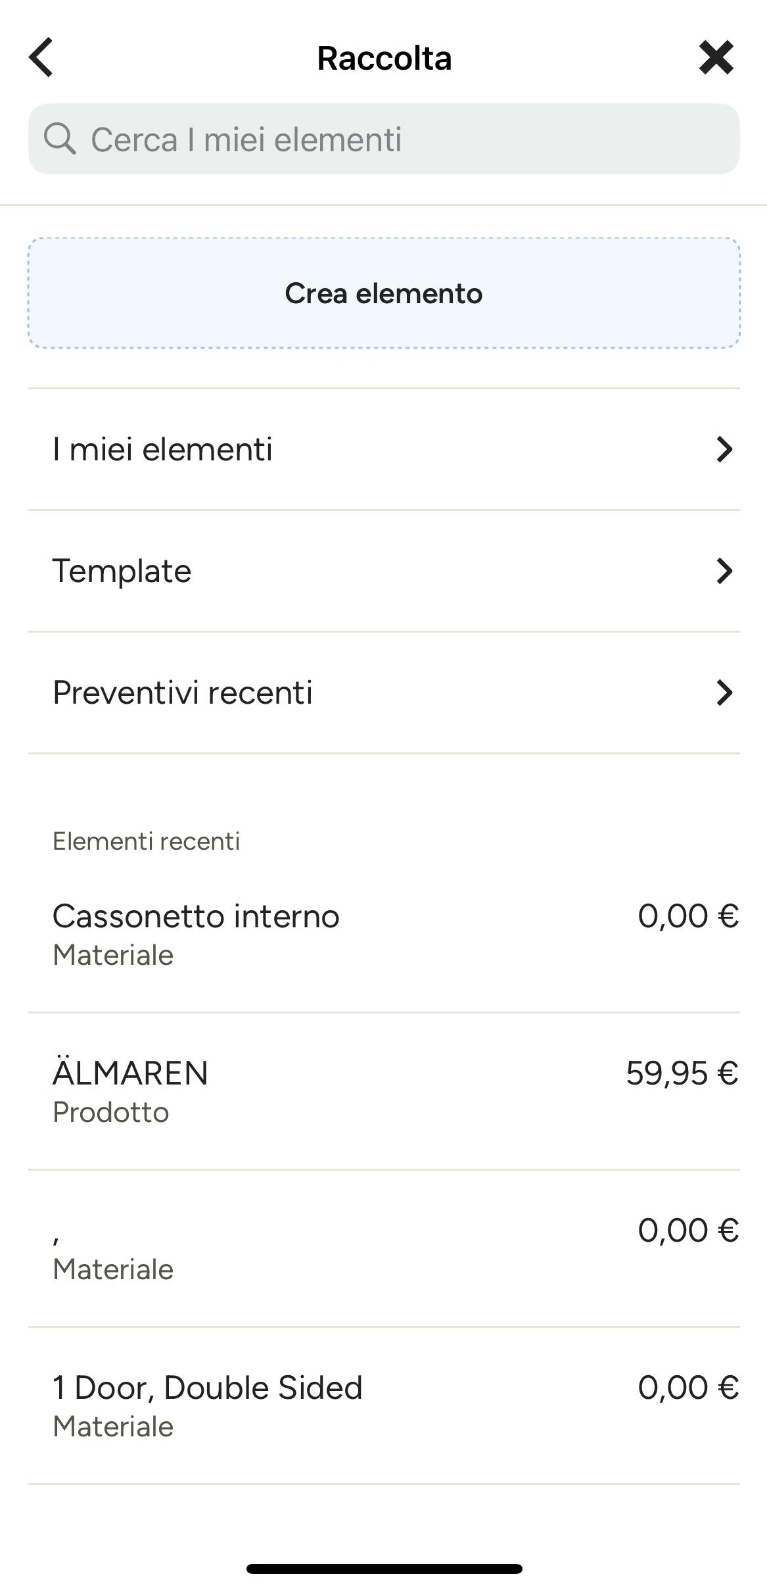Open the I miei elementi section
767x1585 pixels.
[384, 449]
